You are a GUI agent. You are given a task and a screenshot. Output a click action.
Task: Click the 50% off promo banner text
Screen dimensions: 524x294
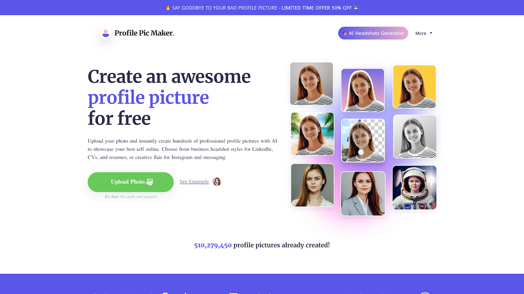(262, 8)
